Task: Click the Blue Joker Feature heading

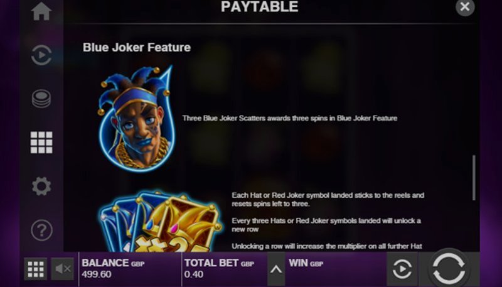Action: coord(137,47)
